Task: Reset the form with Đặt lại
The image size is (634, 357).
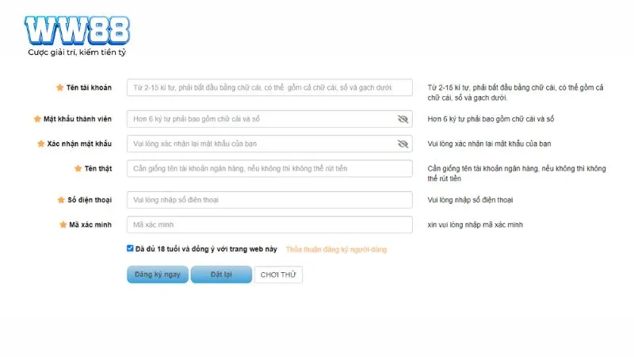Action: click(x=221, y=274)
